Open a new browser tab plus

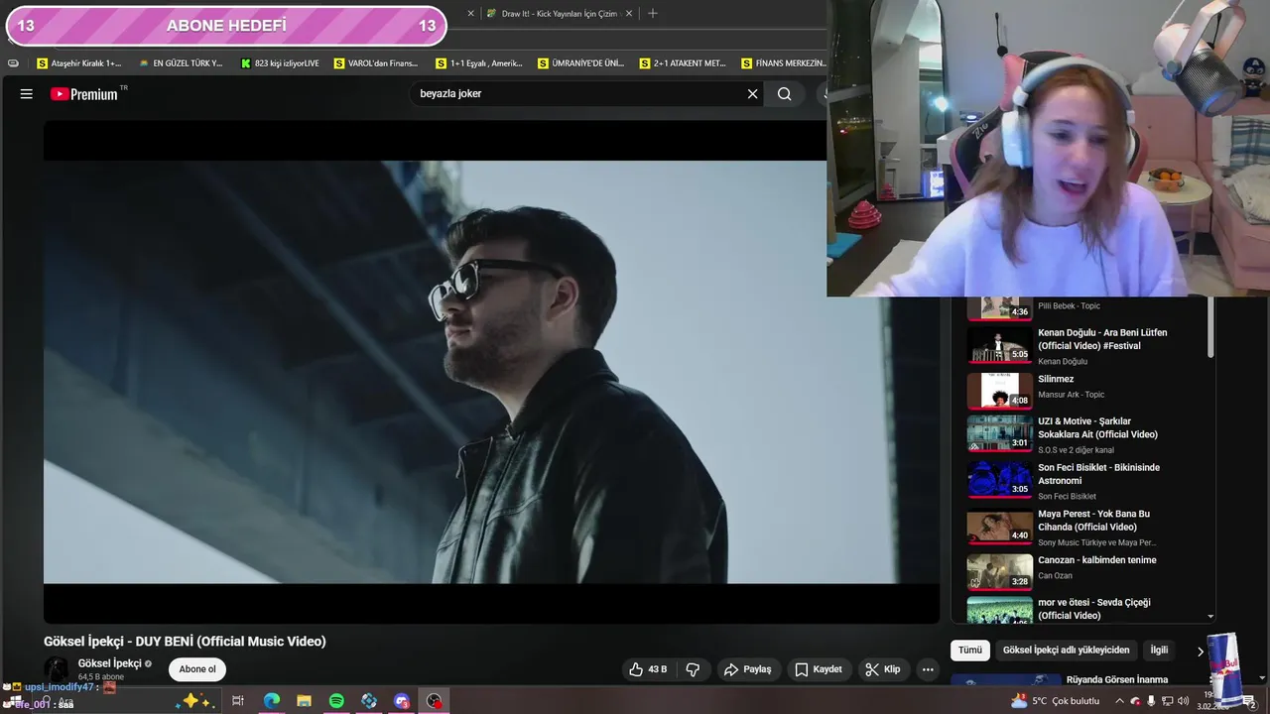pos(652,14)
